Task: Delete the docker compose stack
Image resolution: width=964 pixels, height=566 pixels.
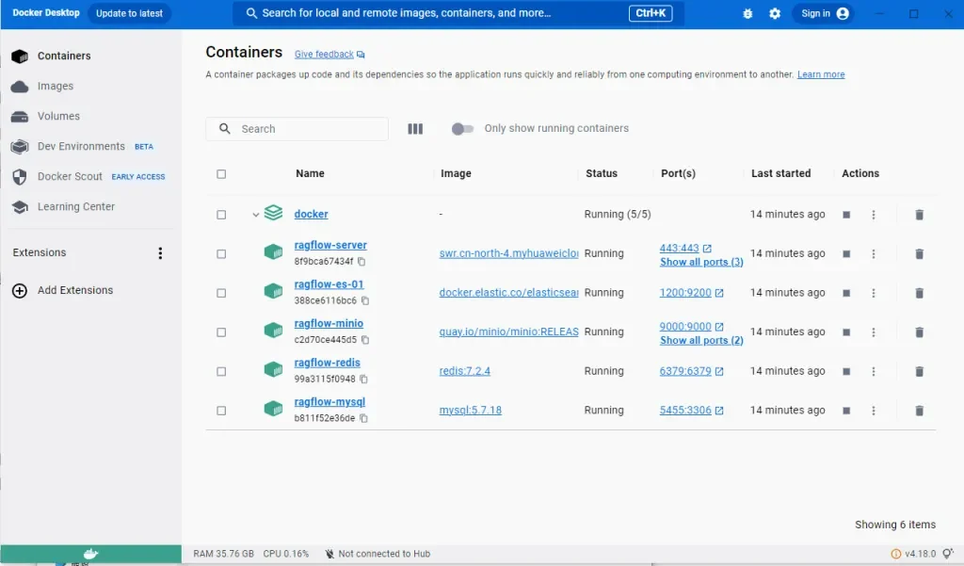Action: coord(919,215)
